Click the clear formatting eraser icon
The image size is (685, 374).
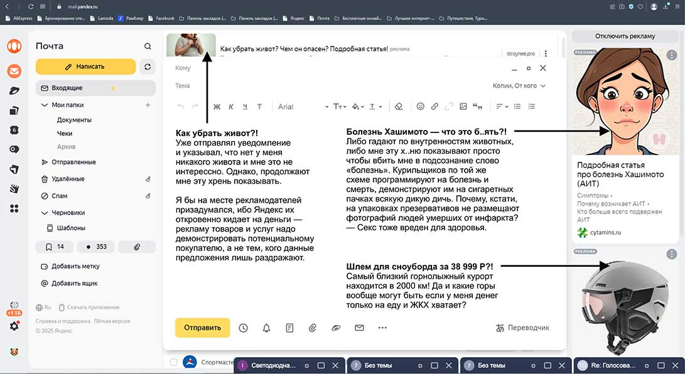(x=399, y=107)
